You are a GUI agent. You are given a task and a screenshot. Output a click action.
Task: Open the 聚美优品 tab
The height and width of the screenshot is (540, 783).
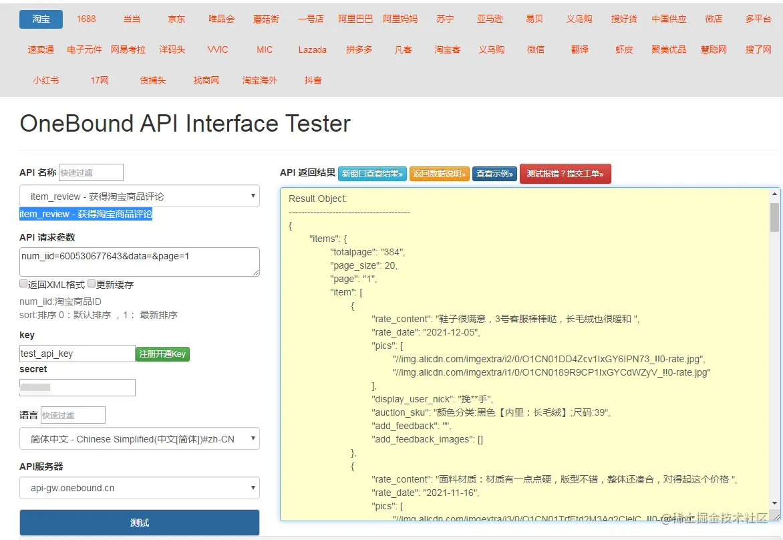click(x=669, y=49)
